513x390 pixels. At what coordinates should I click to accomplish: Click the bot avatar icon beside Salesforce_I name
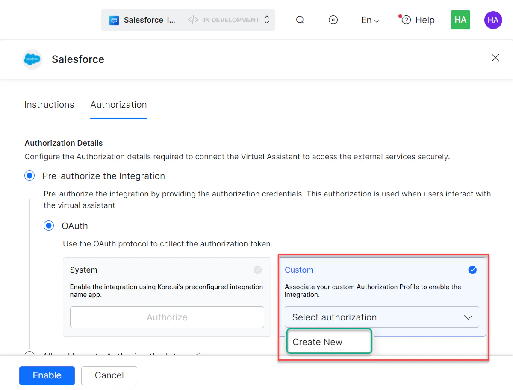pyautogui.click(x=114, y=20)
